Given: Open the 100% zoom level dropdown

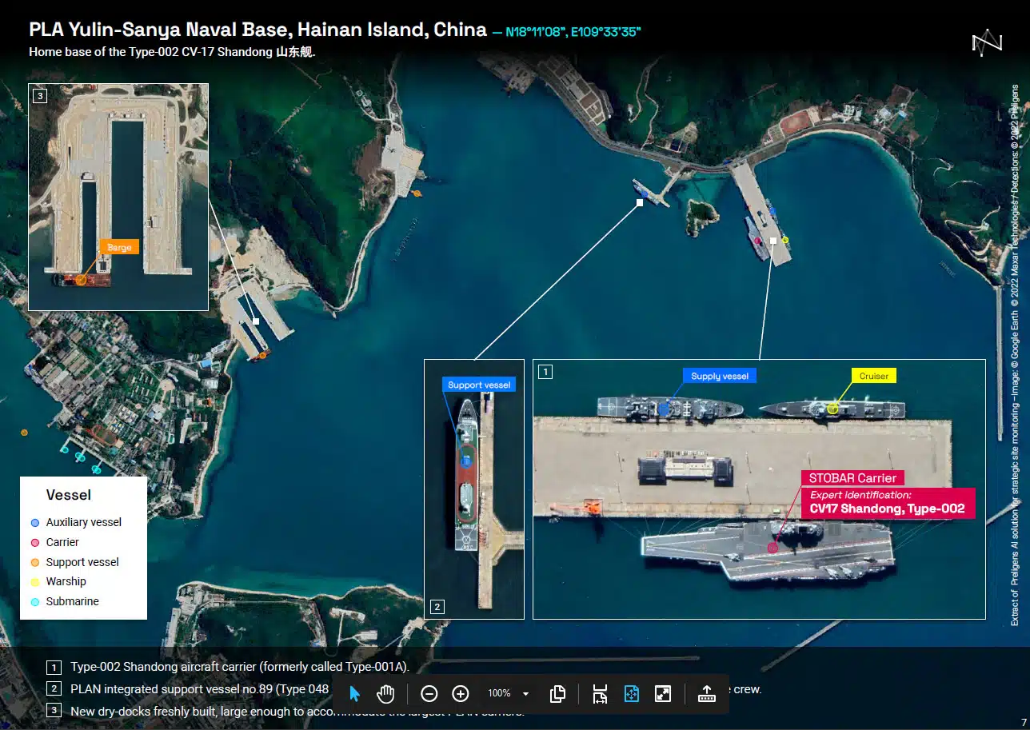Looking at the screenshot, I should tap(525, 693).
